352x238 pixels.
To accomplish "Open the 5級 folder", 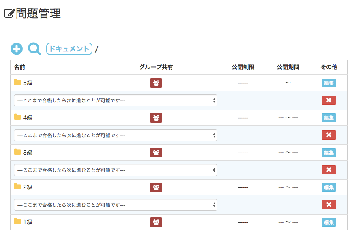I will 28,83.
